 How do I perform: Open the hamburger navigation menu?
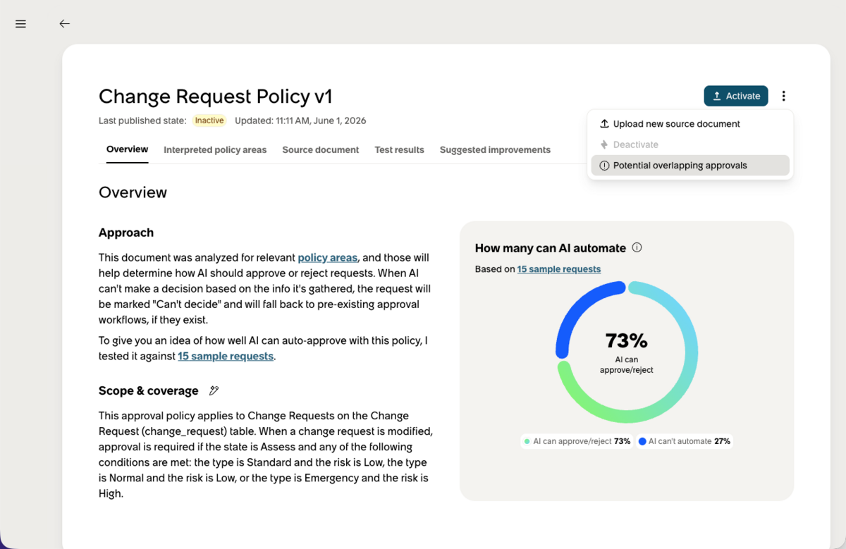[x=20, y=24]
